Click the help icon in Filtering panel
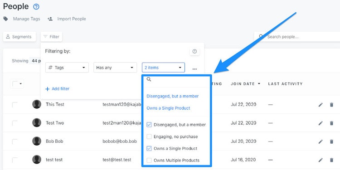The height and width of the screenshot is (170, 340). (194, 51)
